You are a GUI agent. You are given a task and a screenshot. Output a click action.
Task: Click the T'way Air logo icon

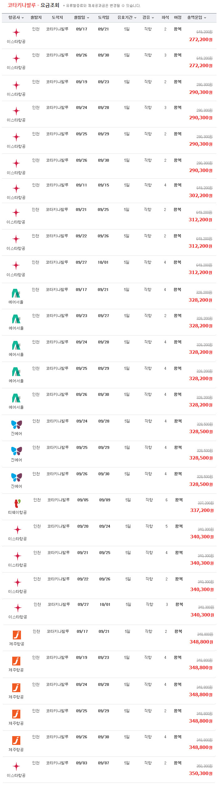pos(18,503)
